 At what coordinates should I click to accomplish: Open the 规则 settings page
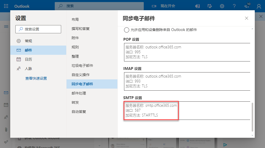pos(92,47)
